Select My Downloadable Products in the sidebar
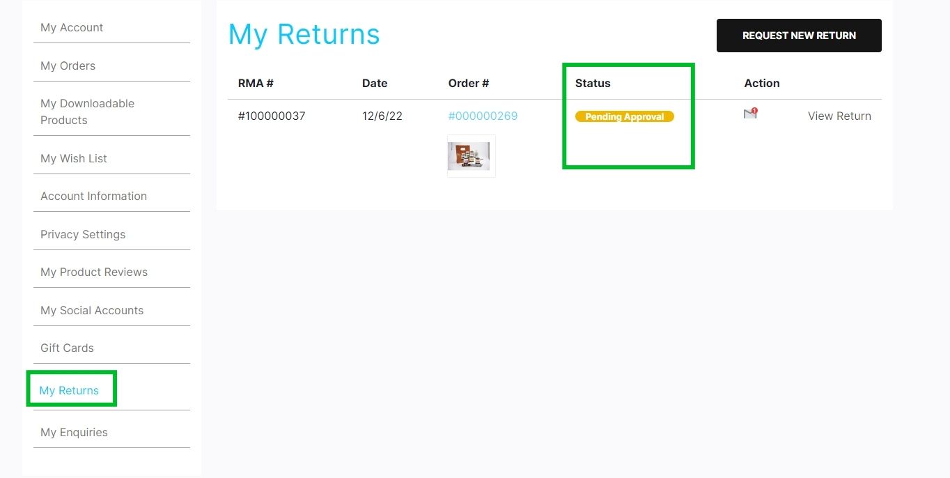950x478 pixels. coord(88,111)
